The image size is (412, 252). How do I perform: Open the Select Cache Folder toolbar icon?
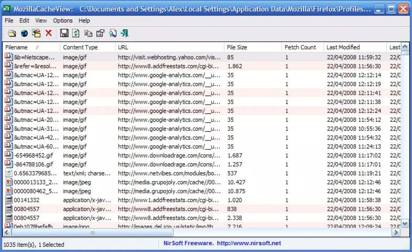tap(12, 33)
